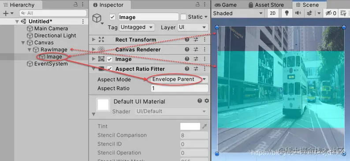
Task: Toggle scene effects icon in toolbar
Action: point(309,13)
